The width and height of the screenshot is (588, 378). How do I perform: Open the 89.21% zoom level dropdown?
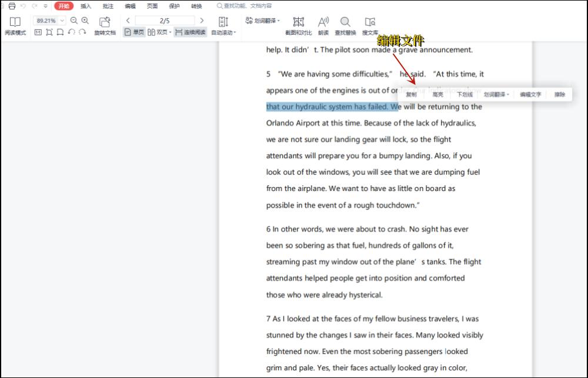(x=62, y=21)
